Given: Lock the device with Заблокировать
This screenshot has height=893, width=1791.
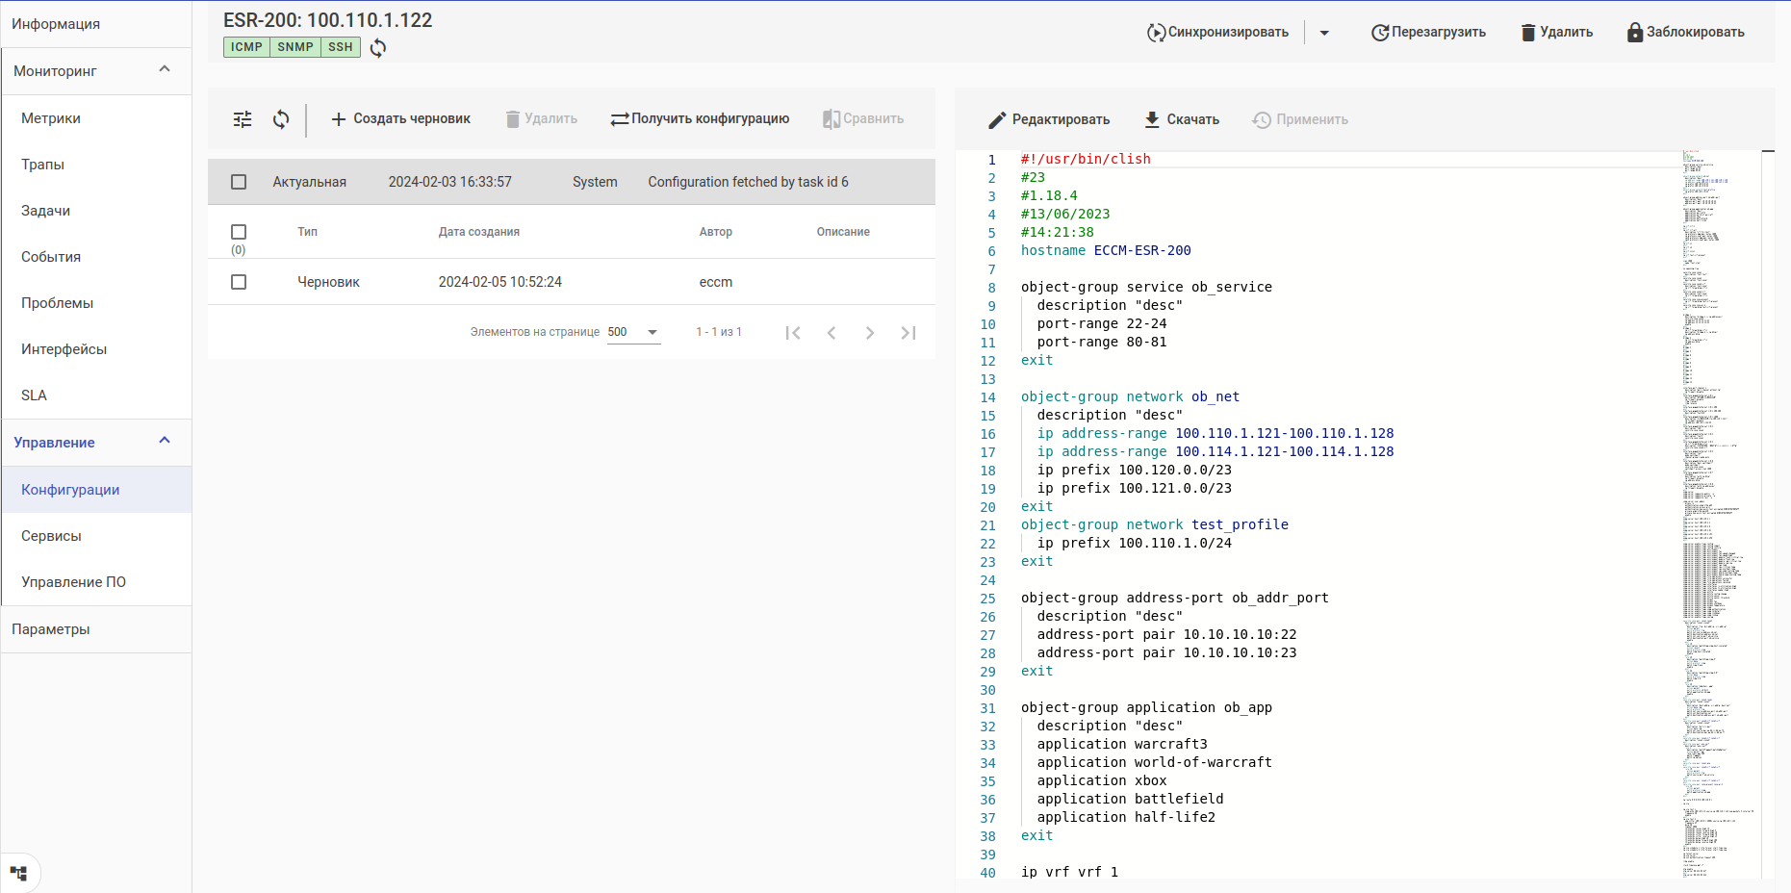Looking at the screenshot, I should point(1685,33).
